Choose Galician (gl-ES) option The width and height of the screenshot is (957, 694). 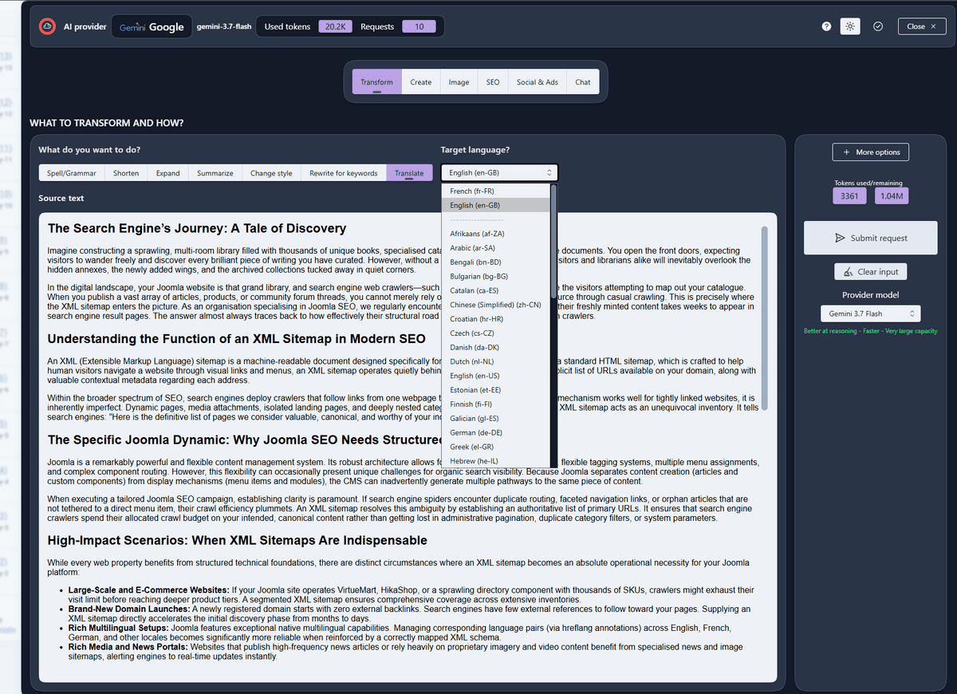pyautogui.click(x=495, y=419)
